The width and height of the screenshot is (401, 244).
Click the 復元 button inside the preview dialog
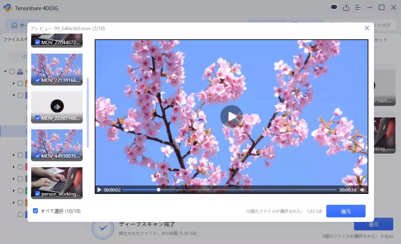click(346, 211)
